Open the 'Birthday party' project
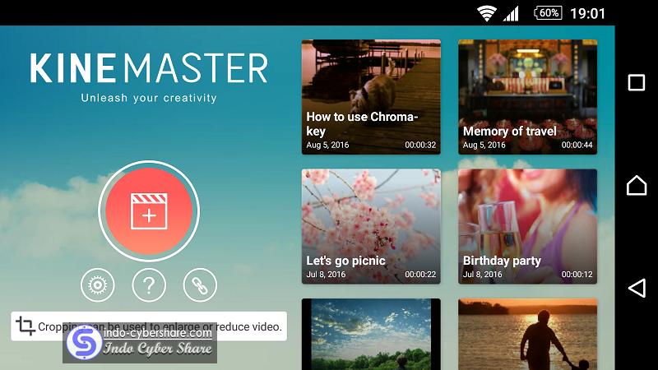 (x=527, y=227)
